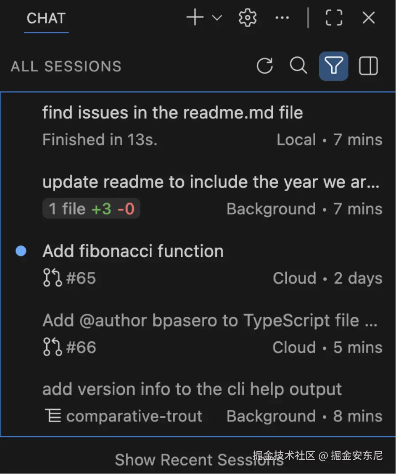Open the 'Add fibonacci function' session
This screenshot has height=474, width=396.
133,251
